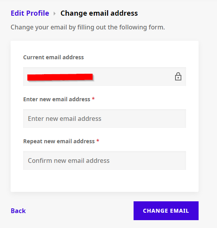Click the red asterisk beside Enter new email address
This screenshot has height=228, width=217.
coord(93,99)
